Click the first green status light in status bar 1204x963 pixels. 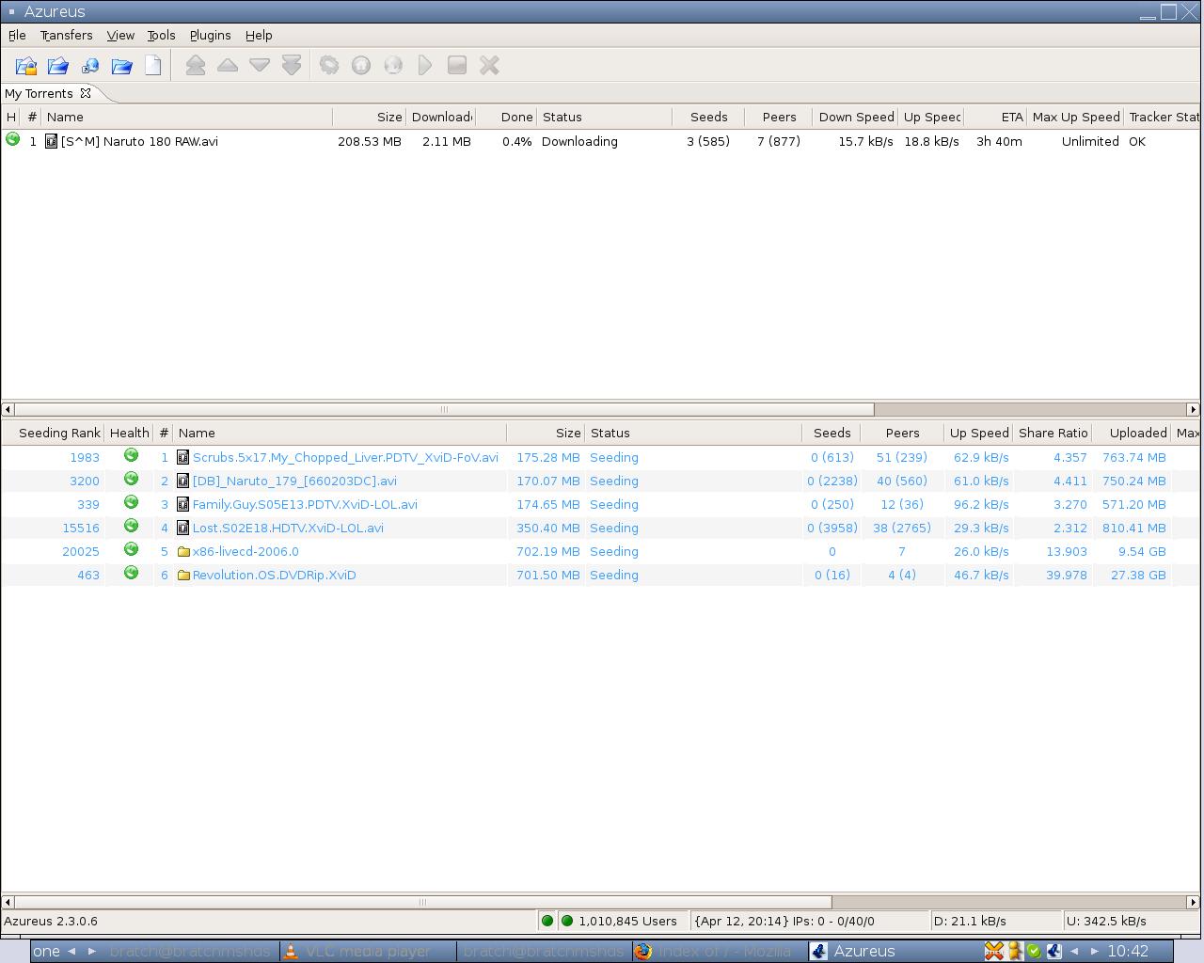547,921
